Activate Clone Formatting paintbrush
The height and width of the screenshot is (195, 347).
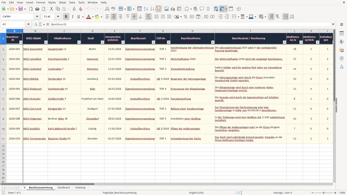pyautogui.click(x=74, y=9)
